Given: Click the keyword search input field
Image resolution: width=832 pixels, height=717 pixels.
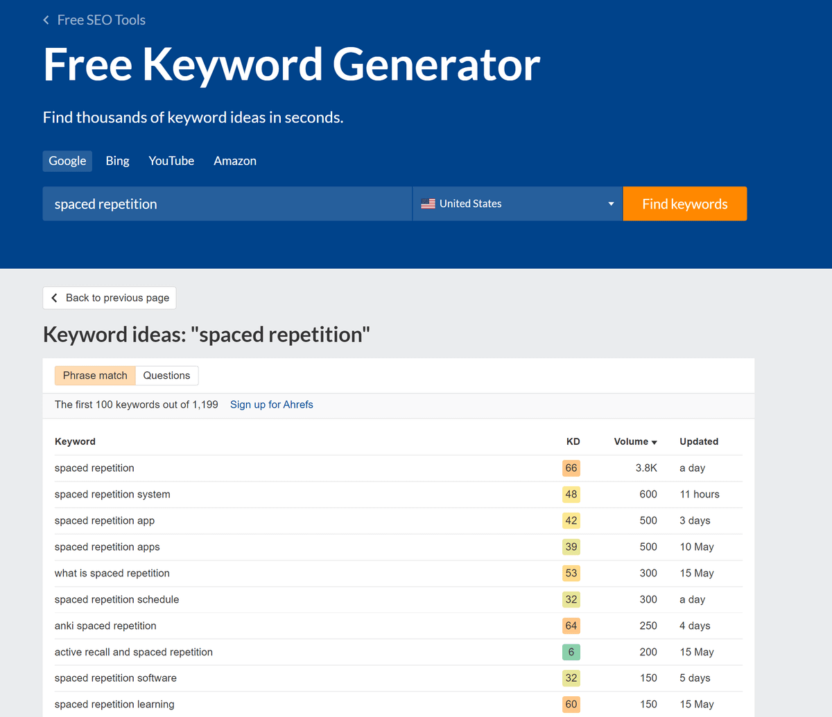Looking at the screenshot, I should coord(227,204).
